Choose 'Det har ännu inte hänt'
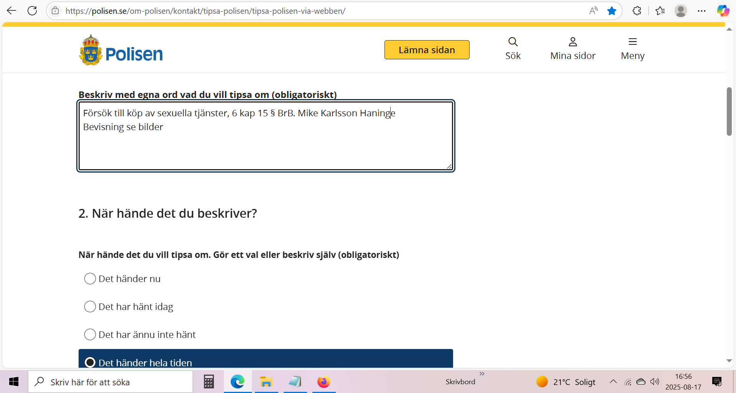 (x=90, y=334)
